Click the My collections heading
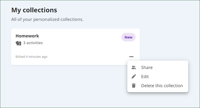The width and height of the screenshot is (200, 108). tap(34, 10)
